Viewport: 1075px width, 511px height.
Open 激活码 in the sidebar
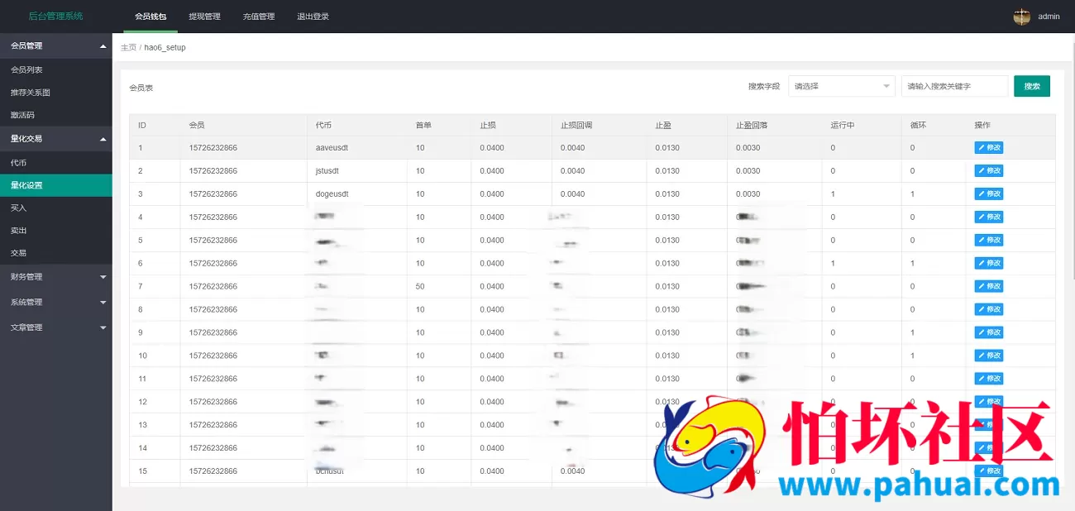[55, 115]
